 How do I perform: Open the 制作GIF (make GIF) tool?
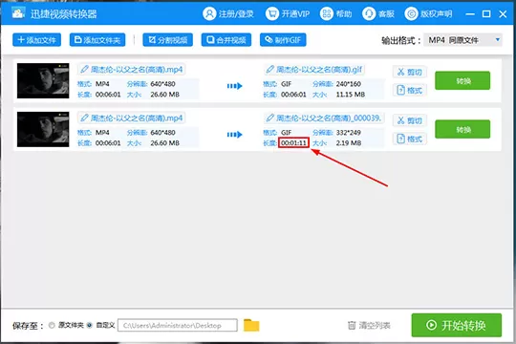click(x=283, y=40)
